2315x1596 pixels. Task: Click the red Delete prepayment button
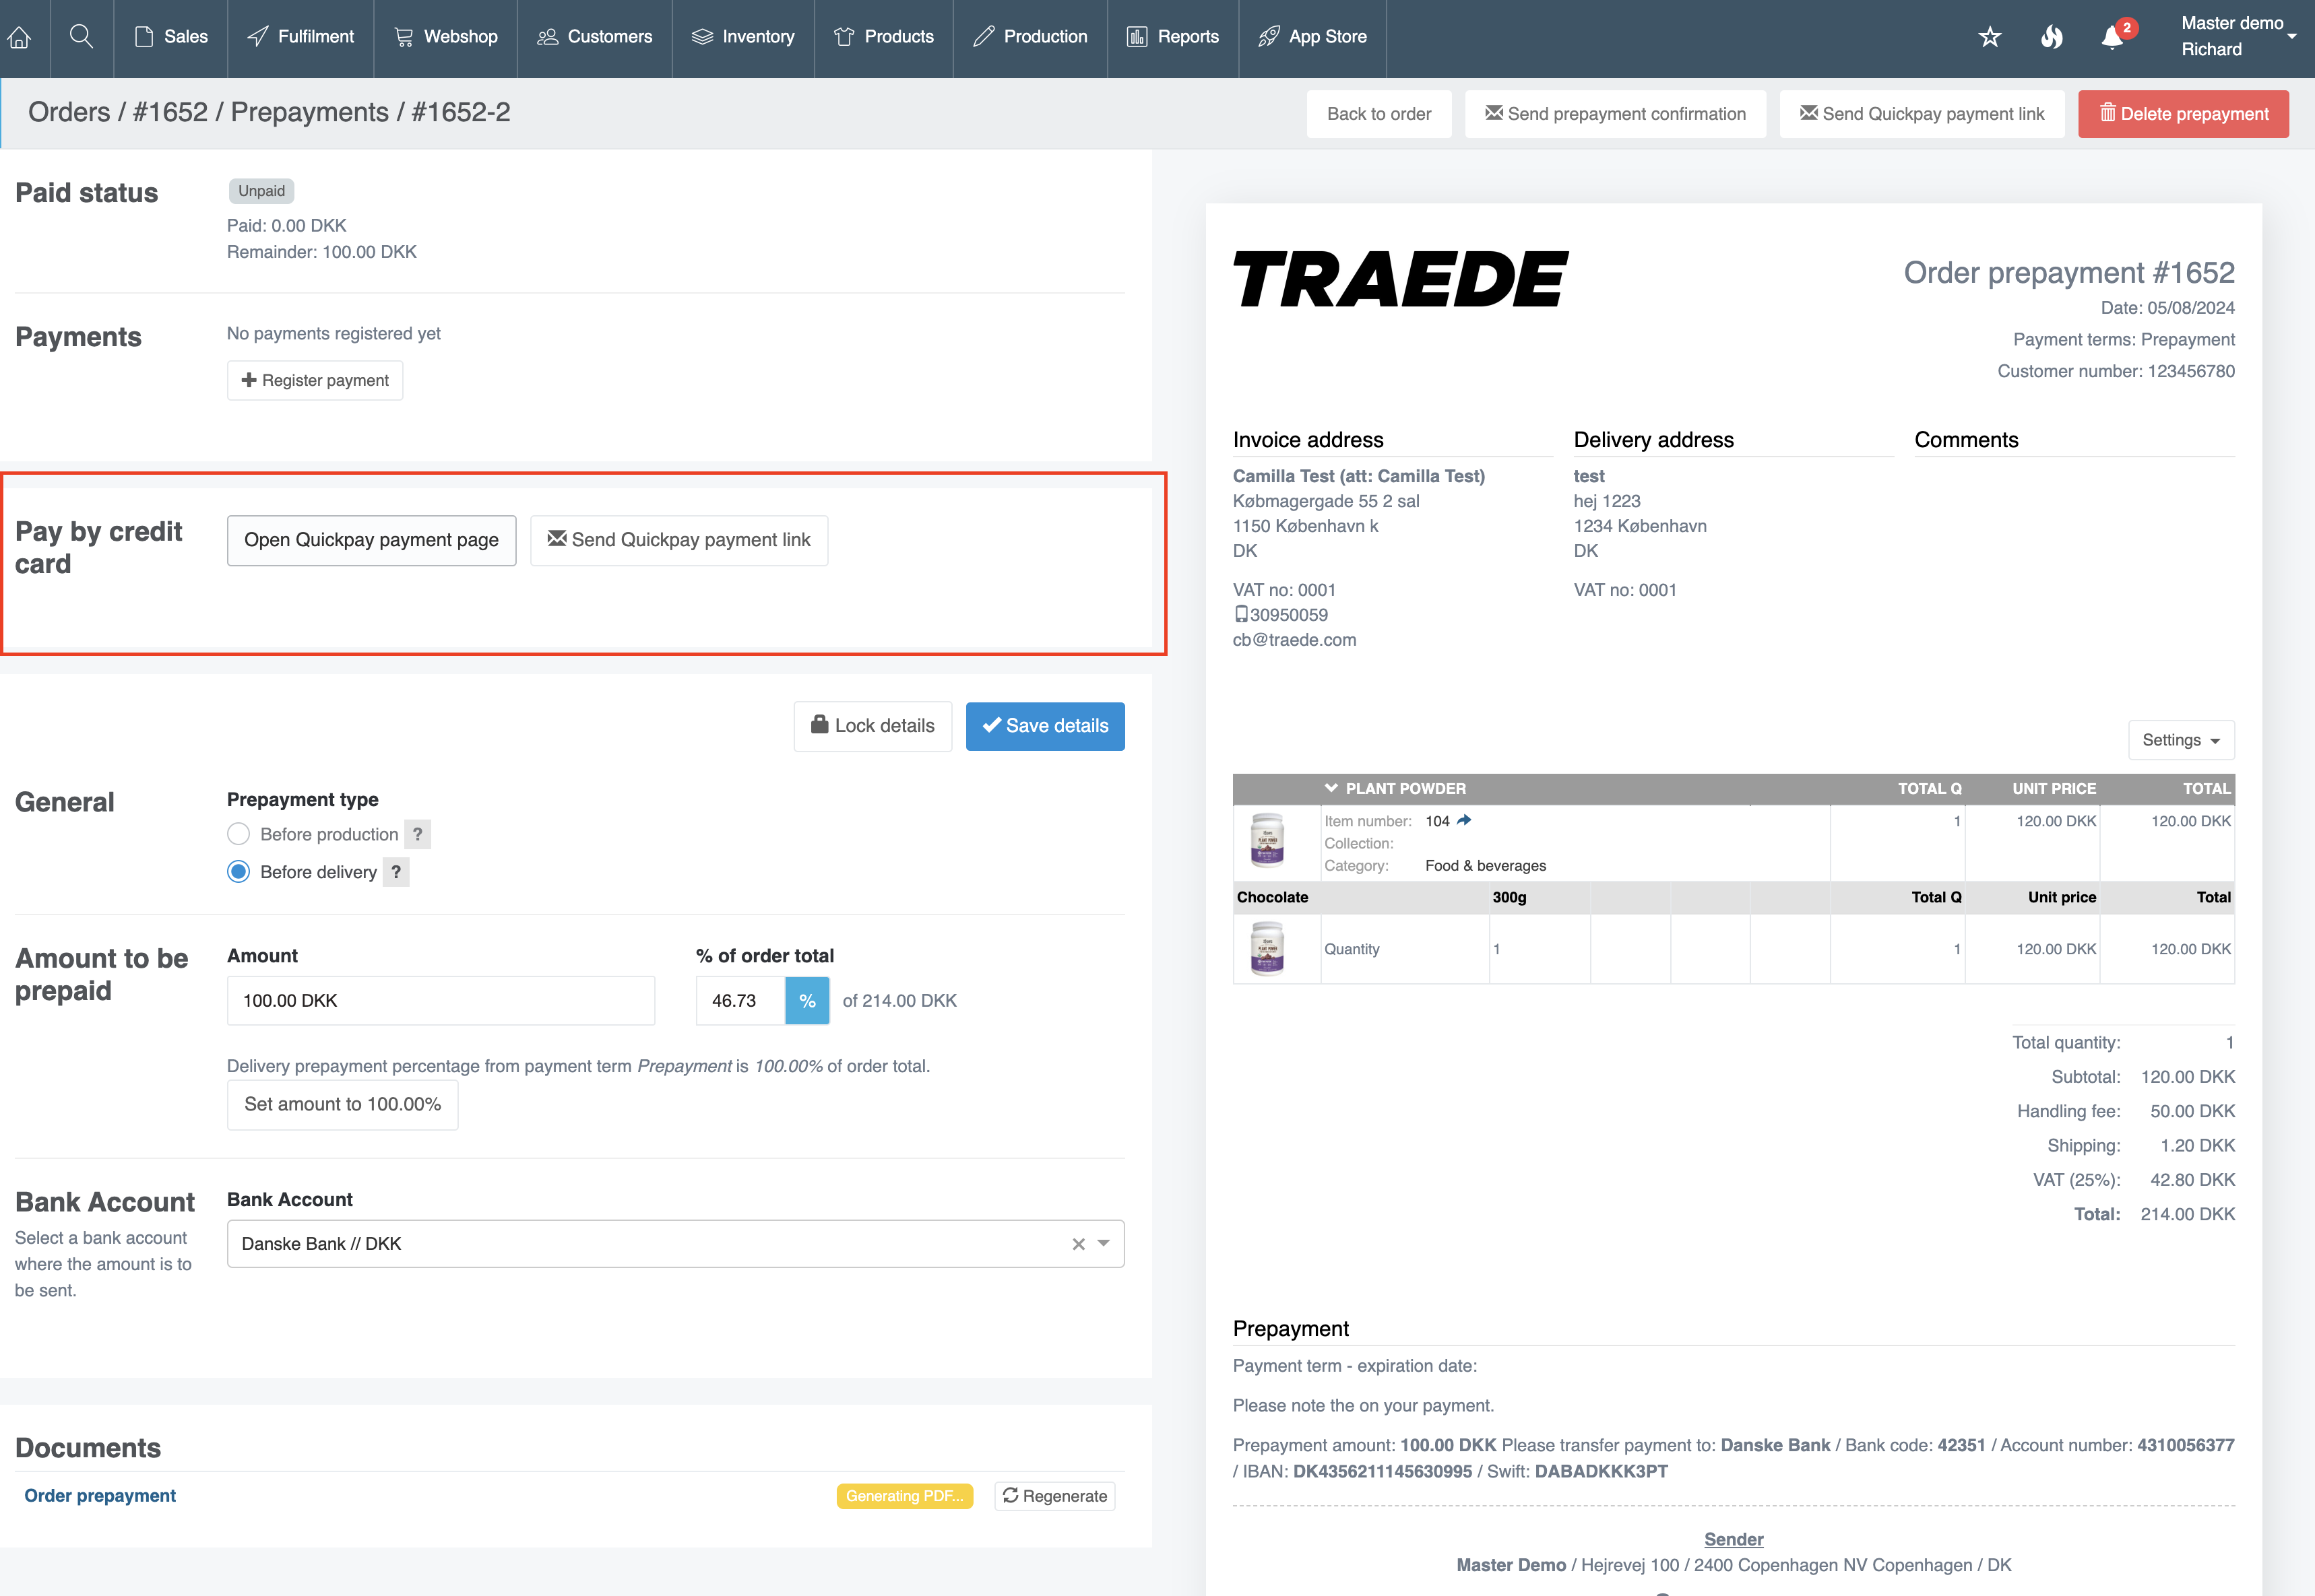(x=2183, y=114)
